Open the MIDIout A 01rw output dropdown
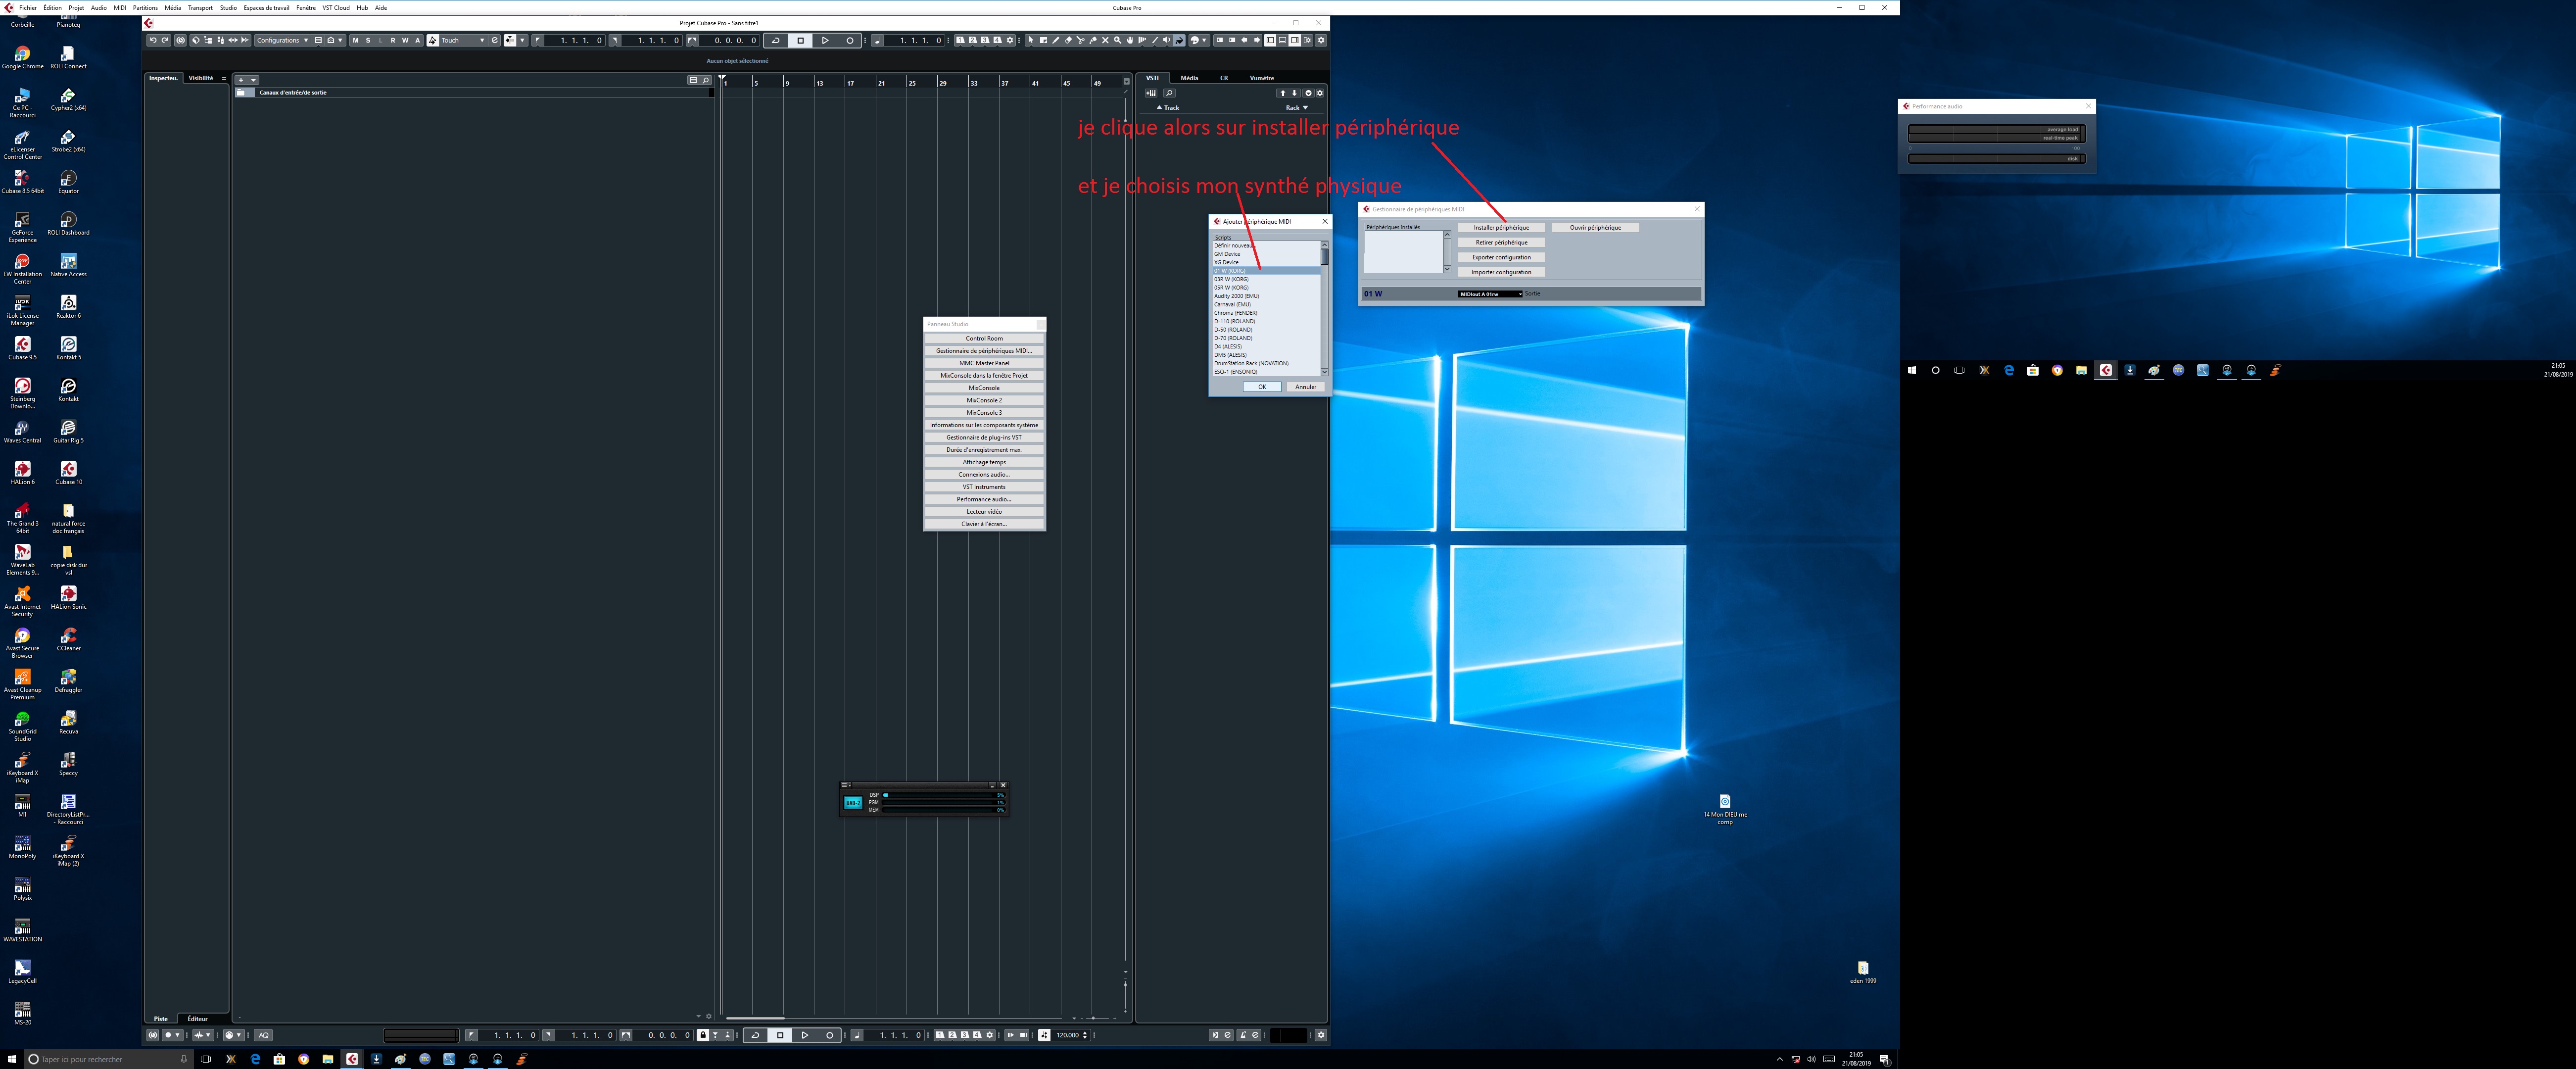Screen dimensions: 2576x1069 pyautogui.click(x=1490, y=294)
